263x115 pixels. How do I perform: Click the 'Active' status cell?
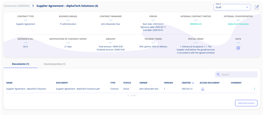[x=126, y=89]
